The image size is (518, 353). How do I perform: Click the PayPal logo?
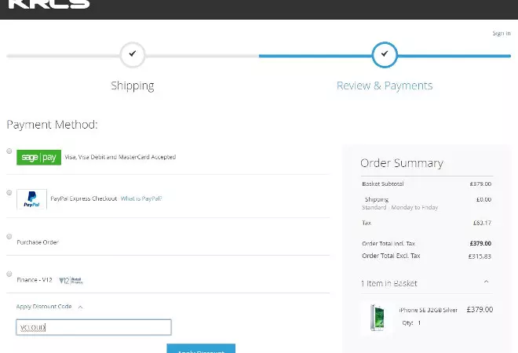(32, 199)
